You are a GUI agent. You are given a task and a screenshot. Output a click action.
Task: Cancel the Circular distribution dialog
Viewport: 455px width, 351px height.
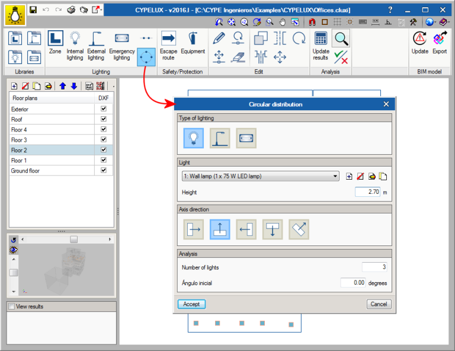[379, 304]
